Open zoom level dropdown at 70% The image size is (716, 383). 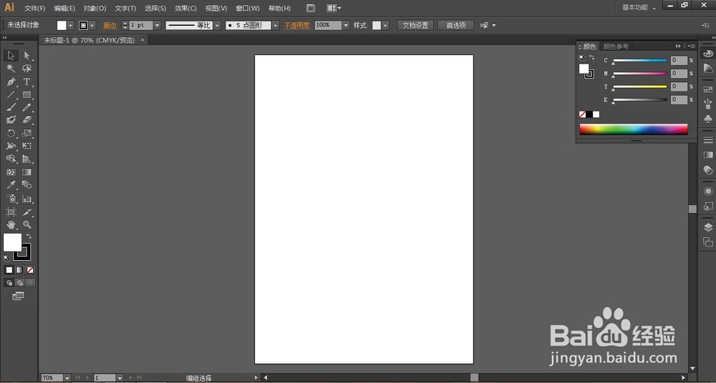pyautogui.click(x=67, y=378)
